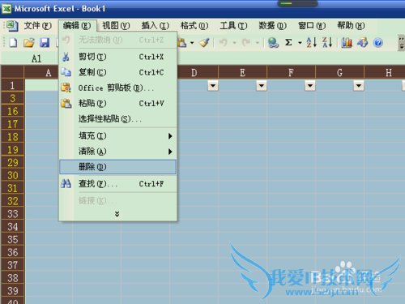405x304 pixels.
Task: Choose 粘贴(P) Paste from menu
Action: (x=117, y=103)
